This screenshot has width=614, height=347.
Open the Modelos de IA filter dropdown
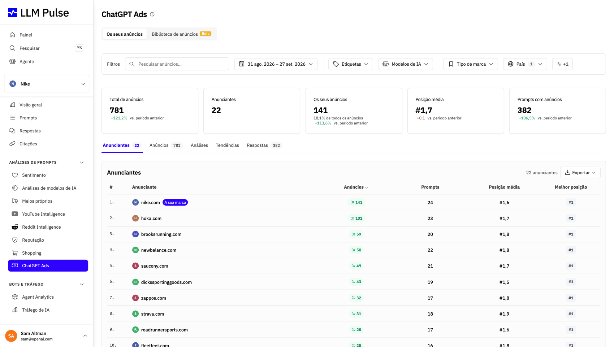[406, 64]
